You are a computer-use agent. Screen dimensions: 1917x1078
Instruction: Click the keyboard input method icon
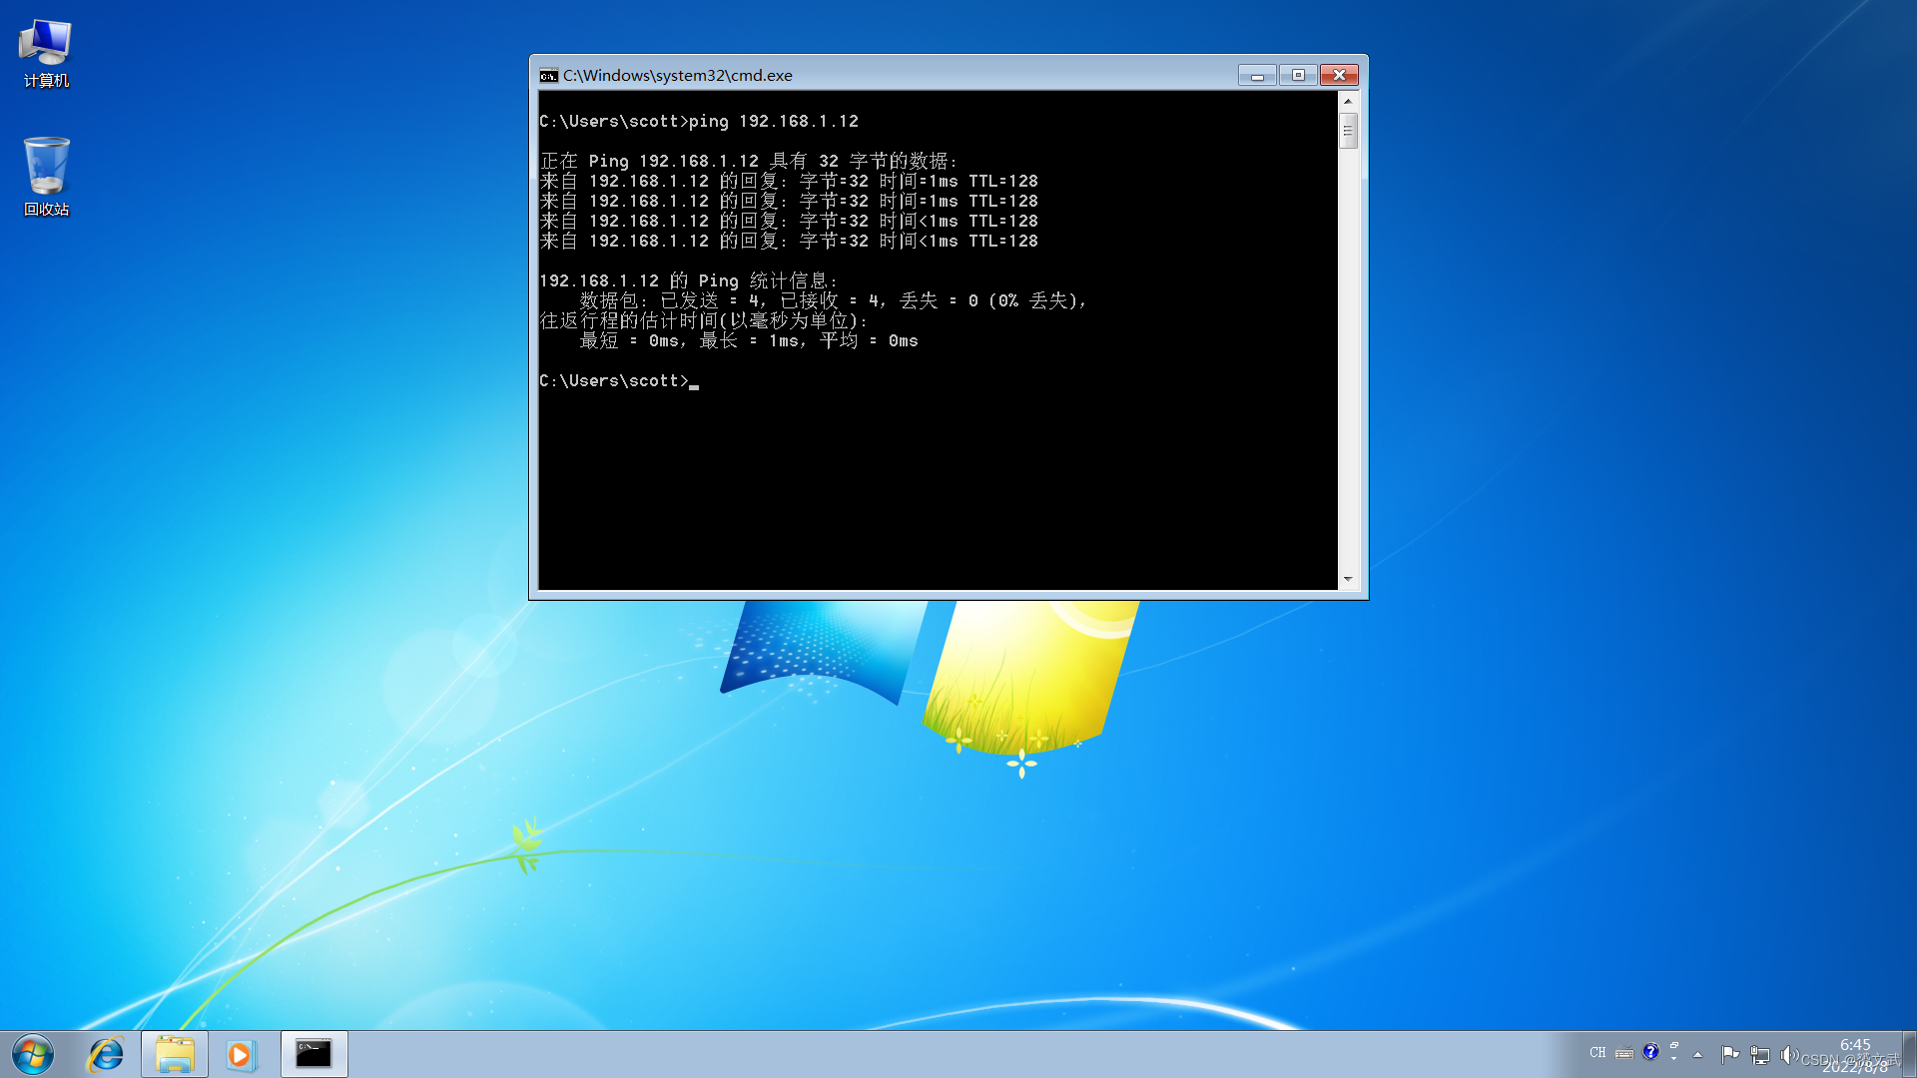point(1624,1053)
